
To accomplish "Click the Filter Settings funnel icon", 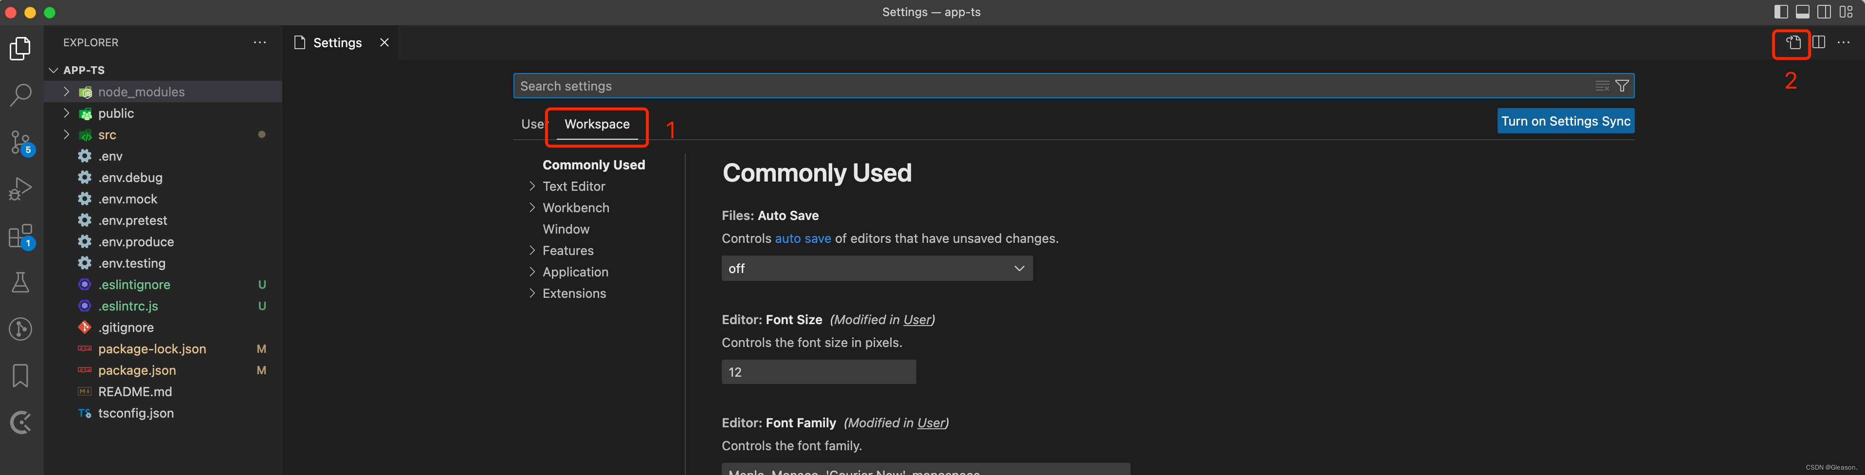I will pos(1623,86).
